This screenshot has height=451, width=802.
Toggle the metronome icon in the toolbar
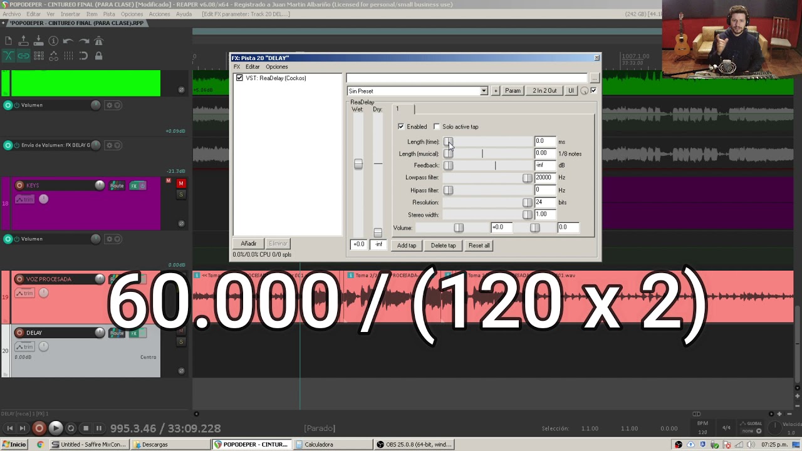pos(98,41)
